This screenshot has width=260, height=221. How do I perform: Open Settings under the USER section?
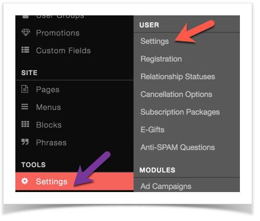coord(155,41)
